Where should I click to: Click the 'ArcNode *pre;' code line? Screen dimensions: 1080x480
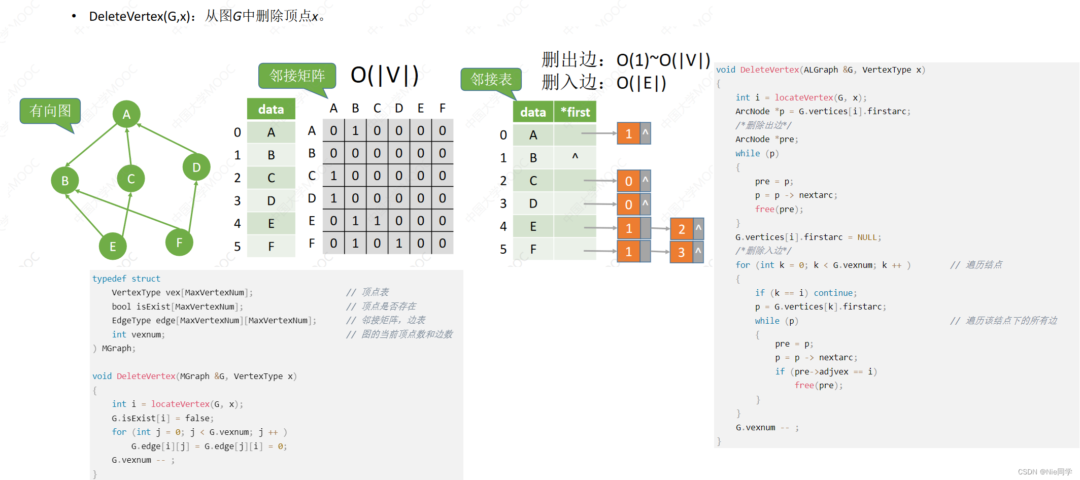coord(767,140)
